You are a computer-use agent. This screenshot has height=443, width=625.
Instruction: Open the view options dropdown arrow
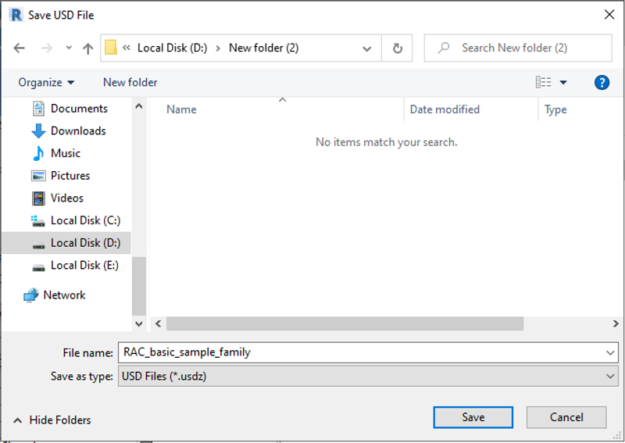coord(563,83)
